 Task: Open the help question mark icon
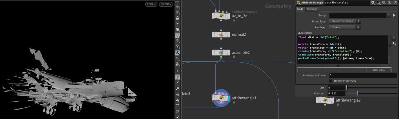coord(395,2)
